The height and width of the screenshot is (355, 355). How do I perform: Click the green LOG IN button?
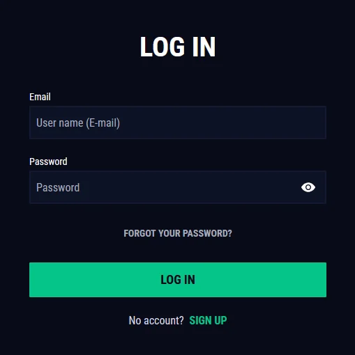coord(178,280)
